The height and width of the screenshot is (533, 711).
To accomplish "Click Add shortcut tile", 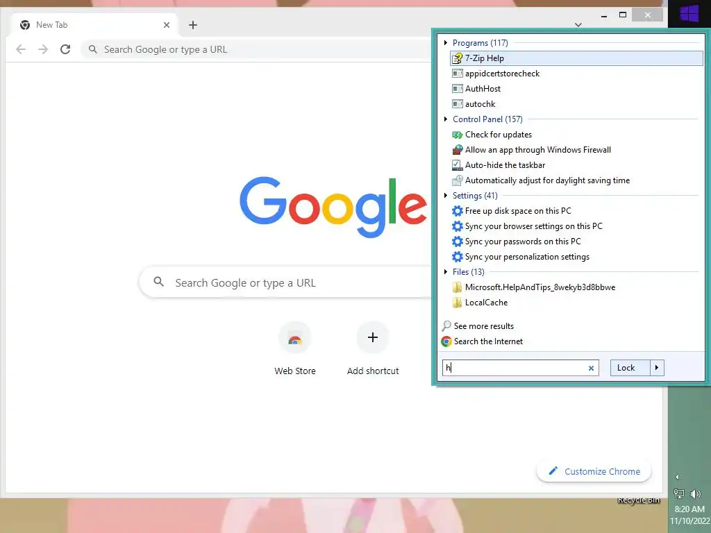I will click(x=373, y=348).
